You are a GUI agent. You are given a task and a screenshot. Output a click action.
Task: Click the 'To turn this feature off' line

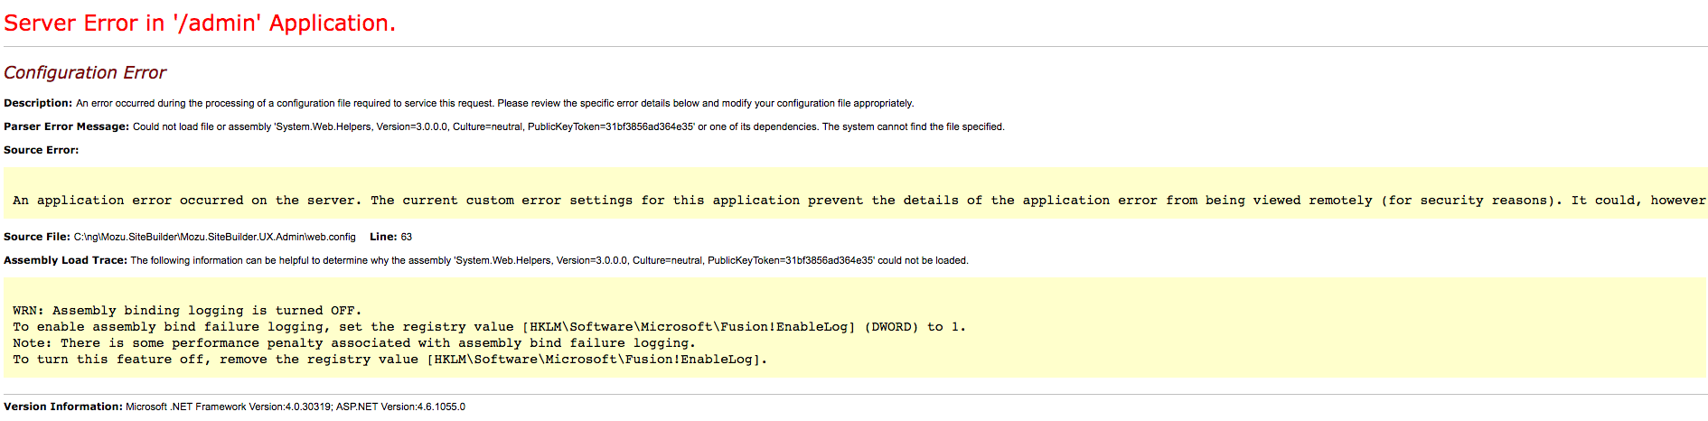(389, 360)
